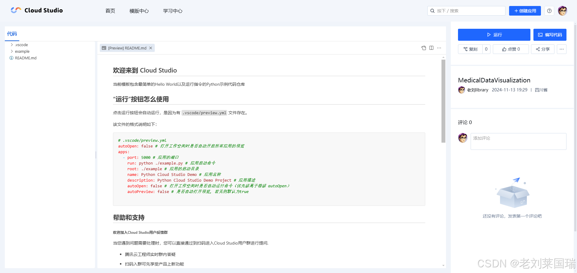Select the 代码 tab
This screenshot has width=577, height=273.
[12, 34]
